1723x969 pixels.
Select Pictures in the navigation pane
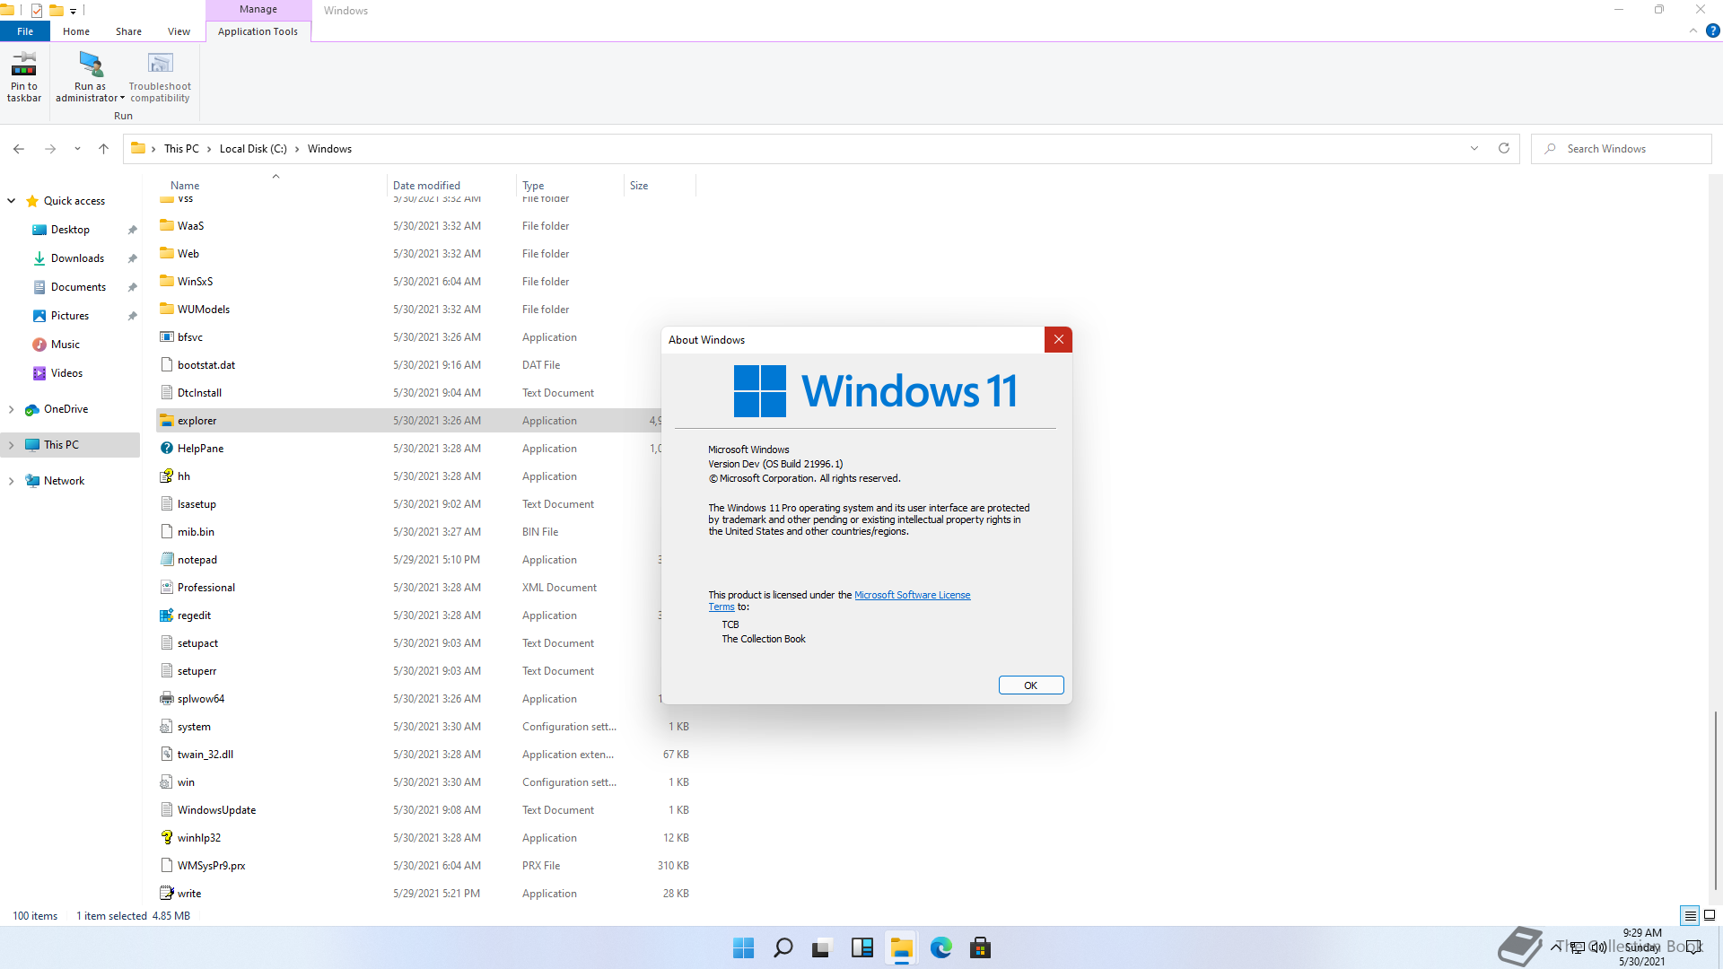[x=70, y=316]
